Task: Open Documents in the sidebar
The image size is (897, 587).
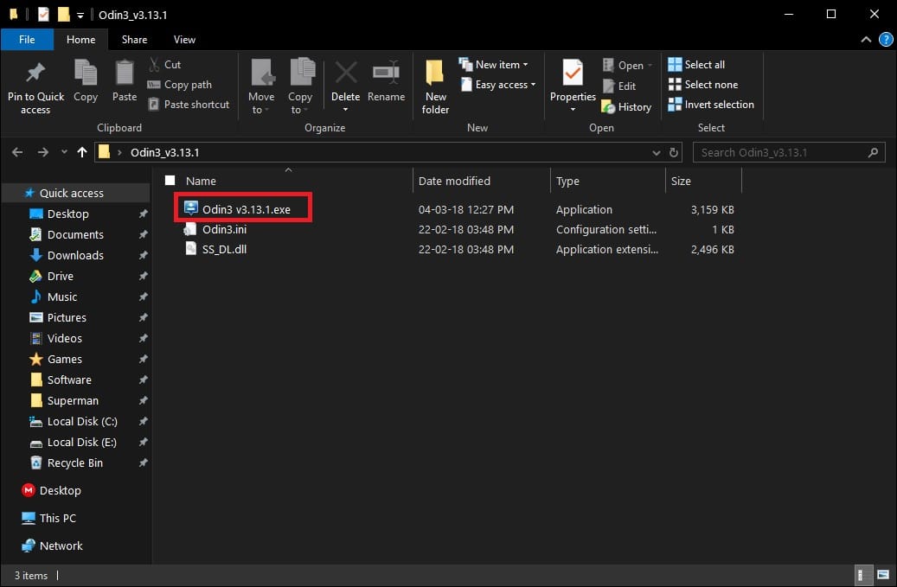Action: click(x=75, y=234)
